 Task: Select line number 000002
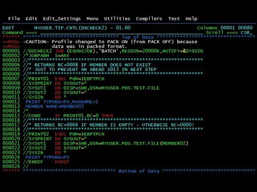11,55
